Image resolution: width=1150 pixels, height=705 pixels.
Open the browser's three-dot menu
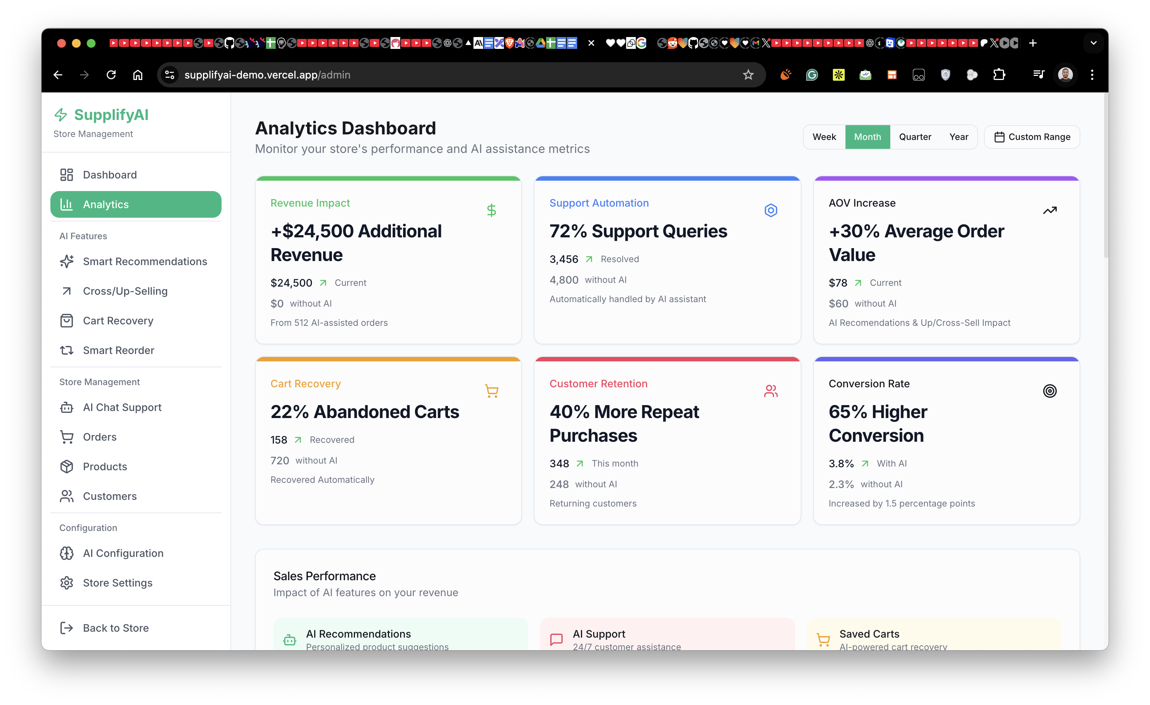[x=1092, y=75]
